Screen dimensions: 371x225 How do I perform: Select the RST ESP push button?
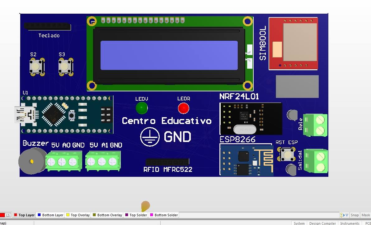point(287,154)
